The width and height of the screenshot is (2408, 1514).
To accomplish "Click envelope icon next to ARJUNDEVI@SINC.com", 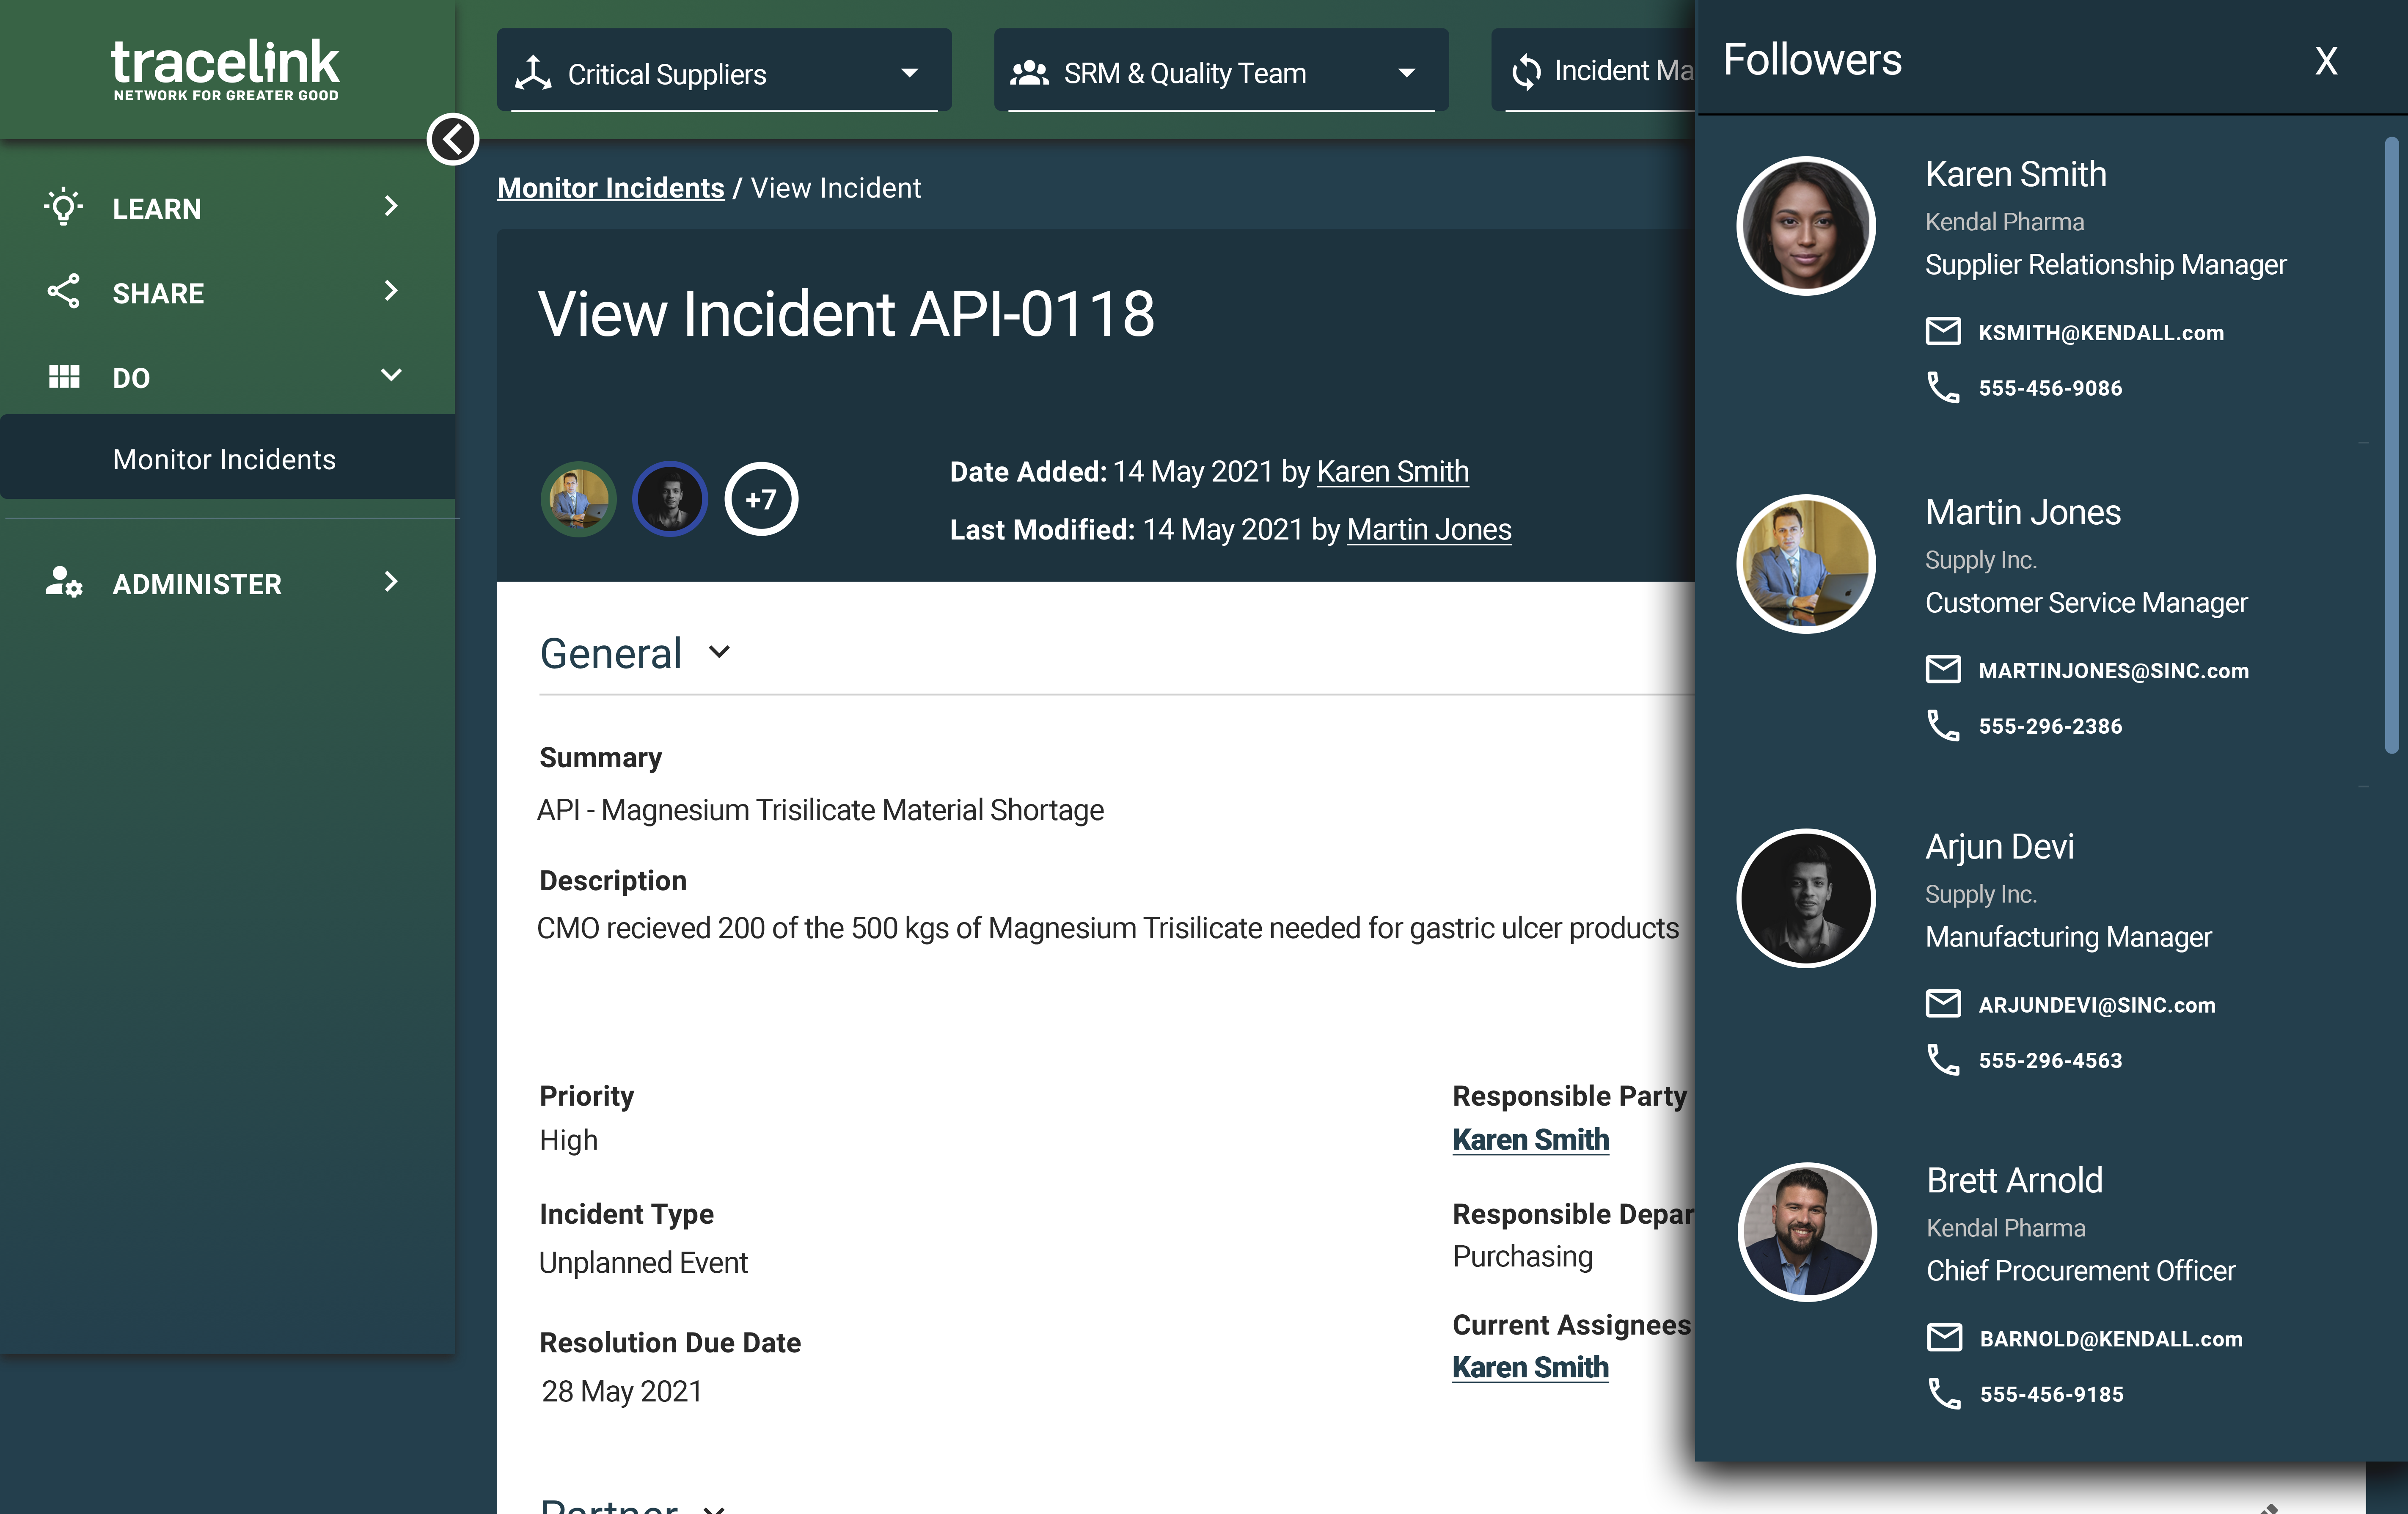I will click(x=1943, y=1003).
